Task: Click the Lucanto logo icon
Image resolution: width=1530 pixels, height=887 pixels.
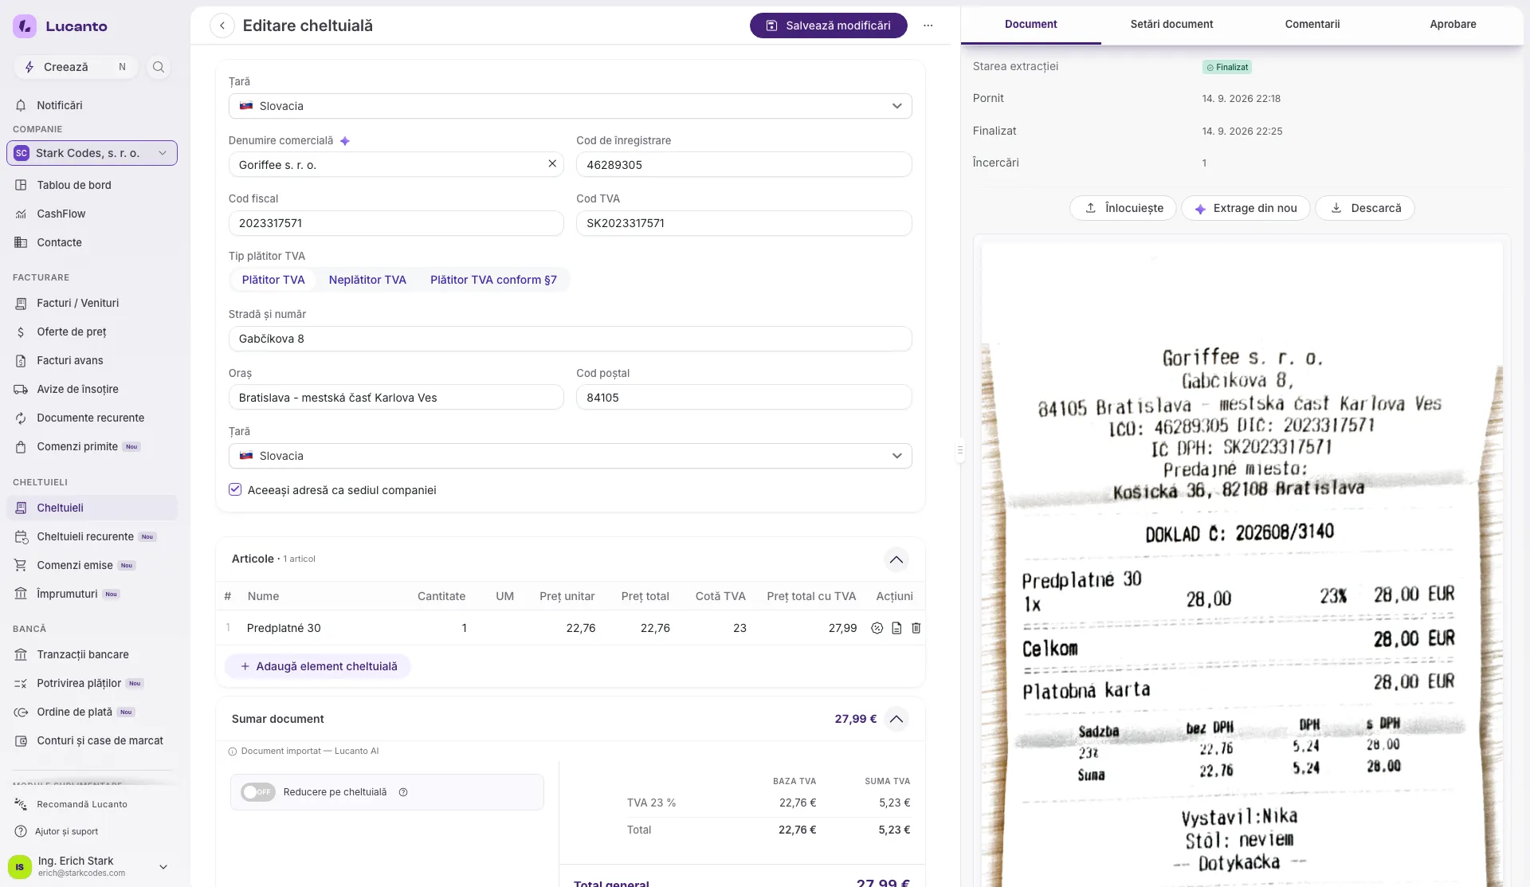Action: [25, 26]
